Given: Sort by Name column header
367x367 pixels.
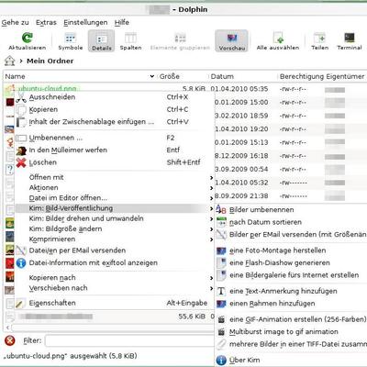Looking at the screenshot, I should tap(80, 76).
